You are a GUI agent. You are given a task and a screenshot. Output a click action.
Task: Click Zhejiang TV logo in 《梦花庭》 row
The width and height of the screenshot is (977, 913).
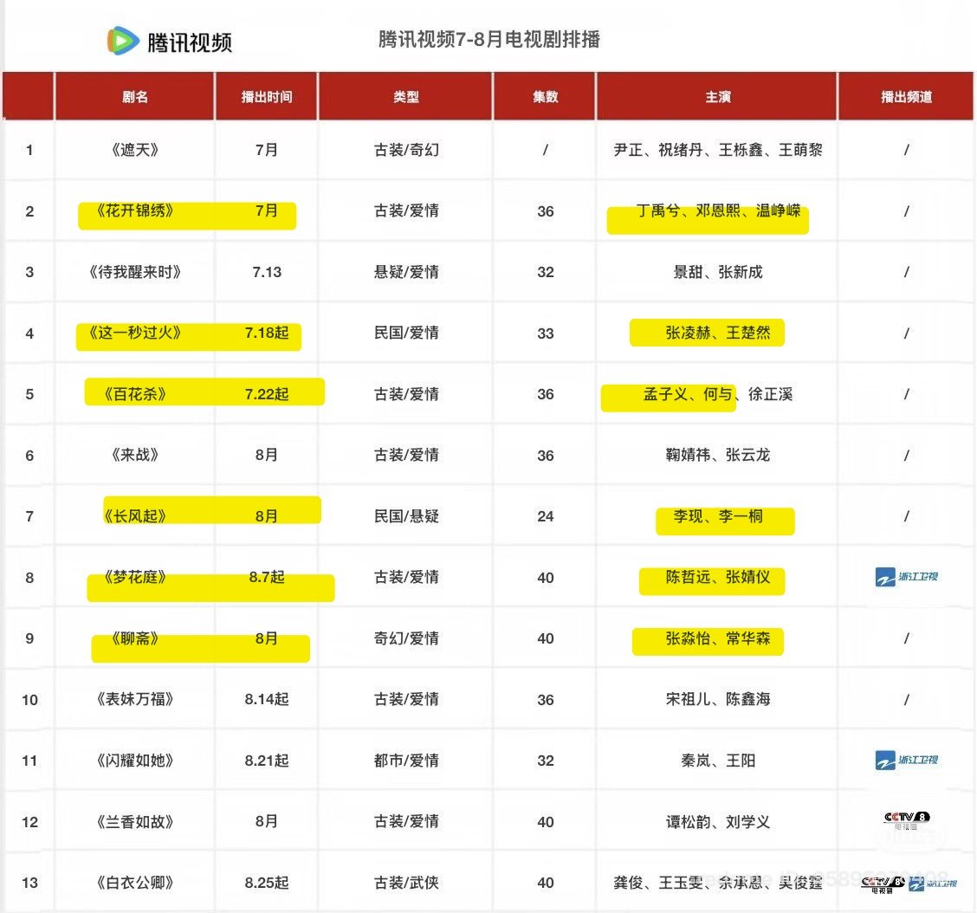(906, 577)
